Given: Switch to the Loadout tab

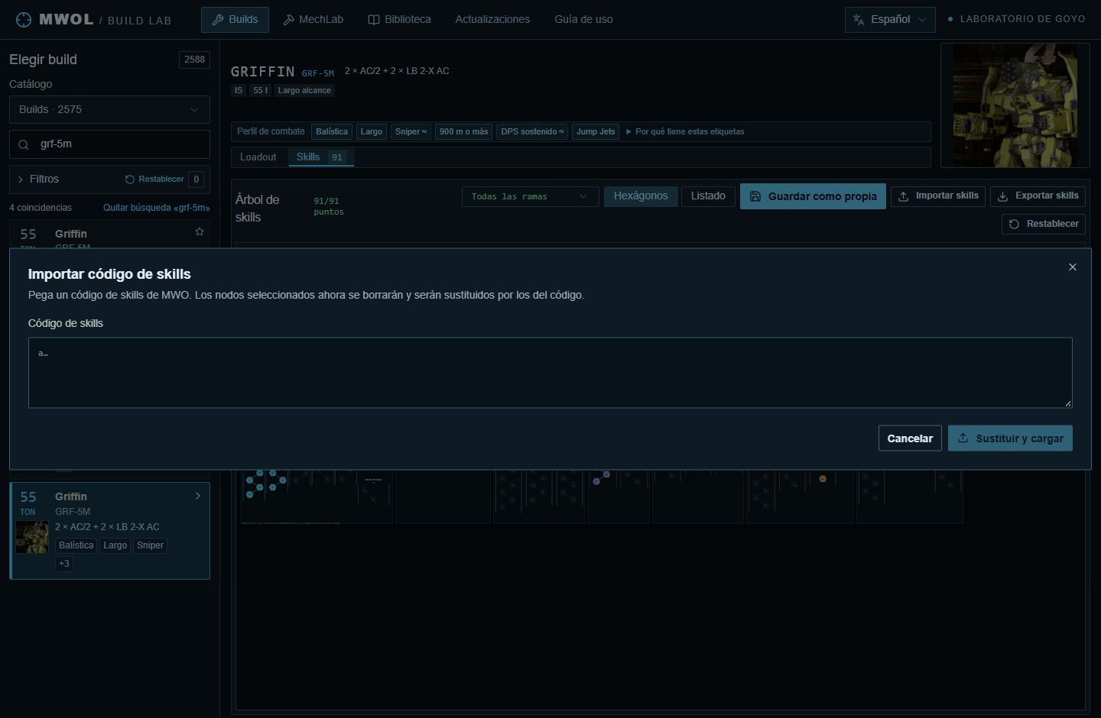Looking at the screenshot, I should click(258, 157).
